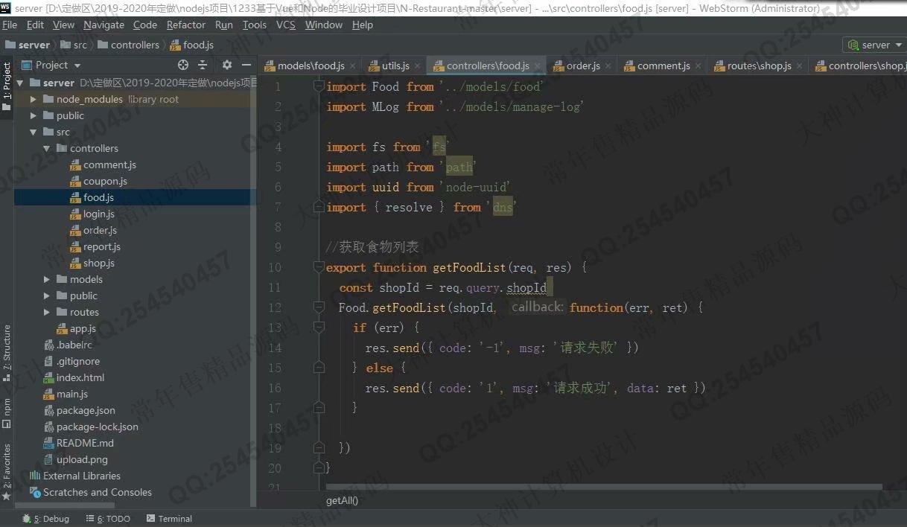
Task: Click the locate current file crosshair icon
Action: tap(183, 66)
